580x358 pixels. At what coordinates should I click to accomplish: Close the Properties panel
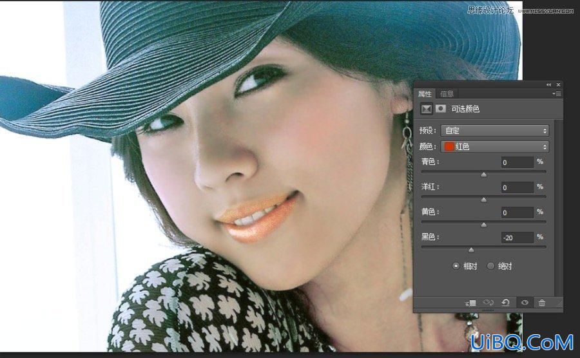tap(558, 84)
